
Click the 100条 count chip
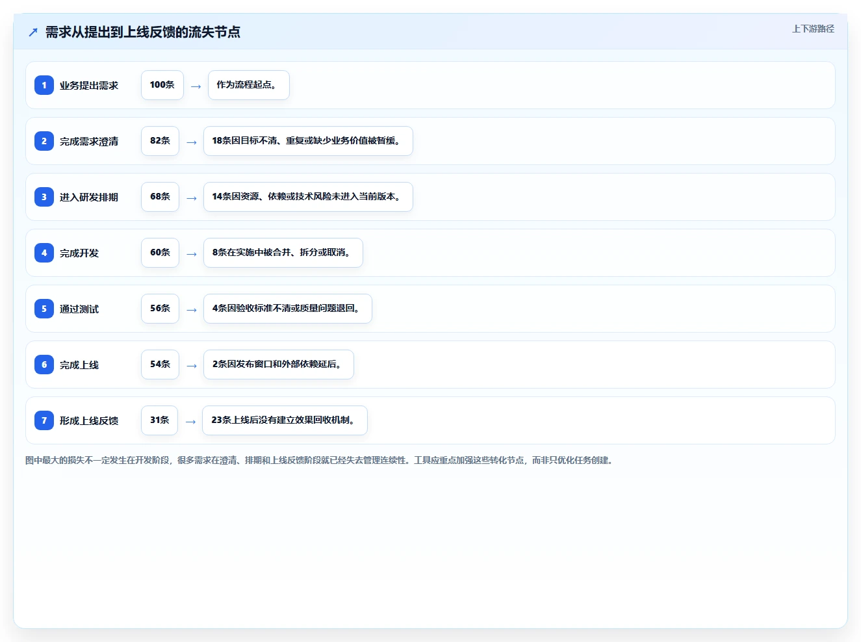pyautogui.click(x=162, y=85)
